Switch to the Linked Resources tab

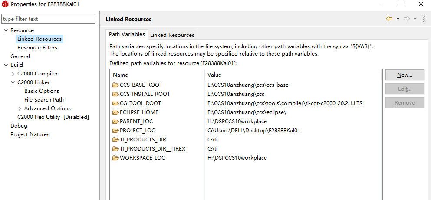coord(172,35)
